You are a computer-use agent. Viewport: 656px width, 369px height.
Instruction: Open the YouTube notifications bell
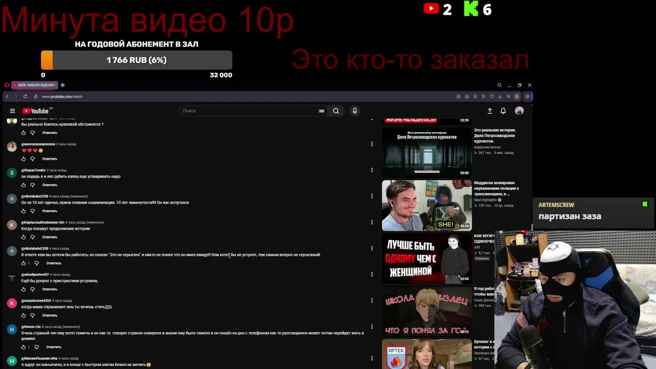(x=503, y=111)
